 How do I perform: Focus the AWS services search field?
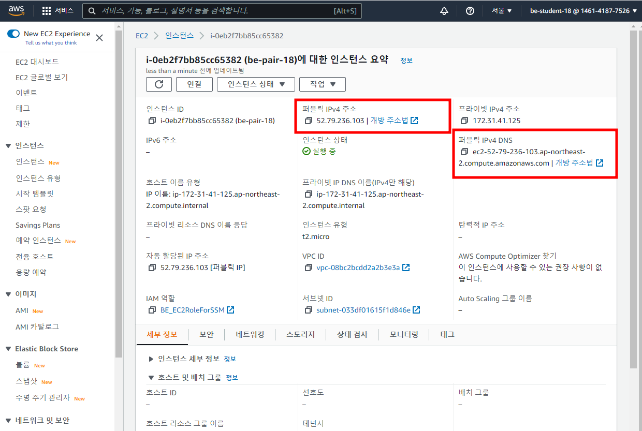222,11
